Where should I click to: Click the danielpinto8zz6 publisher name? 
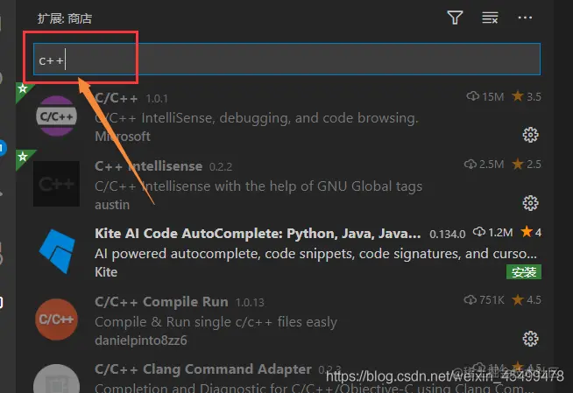[141, 340]
